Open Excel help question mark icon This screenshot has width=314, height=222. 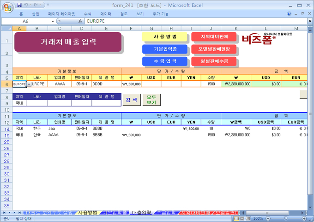tap(289, 14)
